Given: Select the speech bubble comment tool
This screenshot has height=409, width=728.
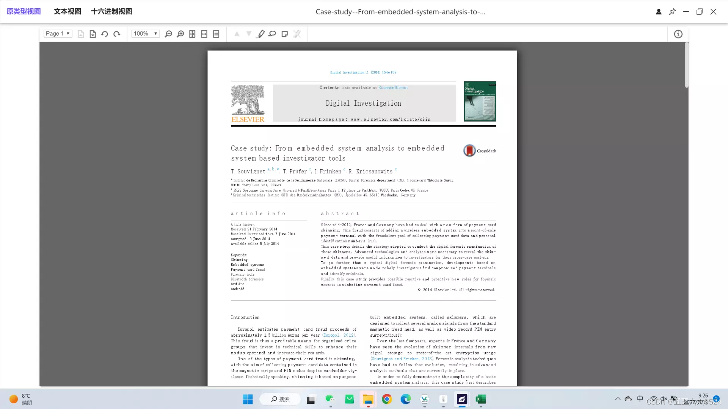Looking at the screenshot, I should click(x=272, y=34).
